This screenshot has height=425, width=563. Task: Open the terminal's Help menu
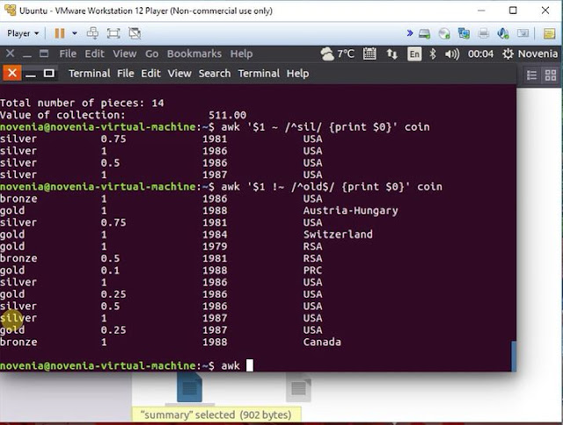tap(297, 74)
